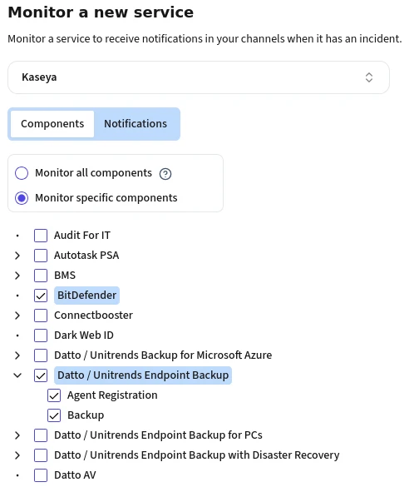Select Monitor all components radio button

coord(22,173)
